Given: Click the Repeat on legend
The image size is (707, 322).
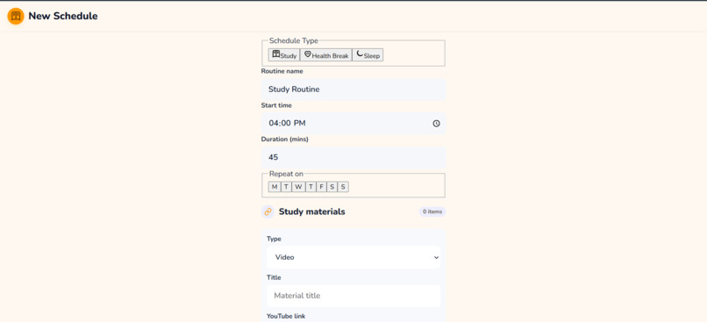Looking at the screenshot, I should (286, 174).
